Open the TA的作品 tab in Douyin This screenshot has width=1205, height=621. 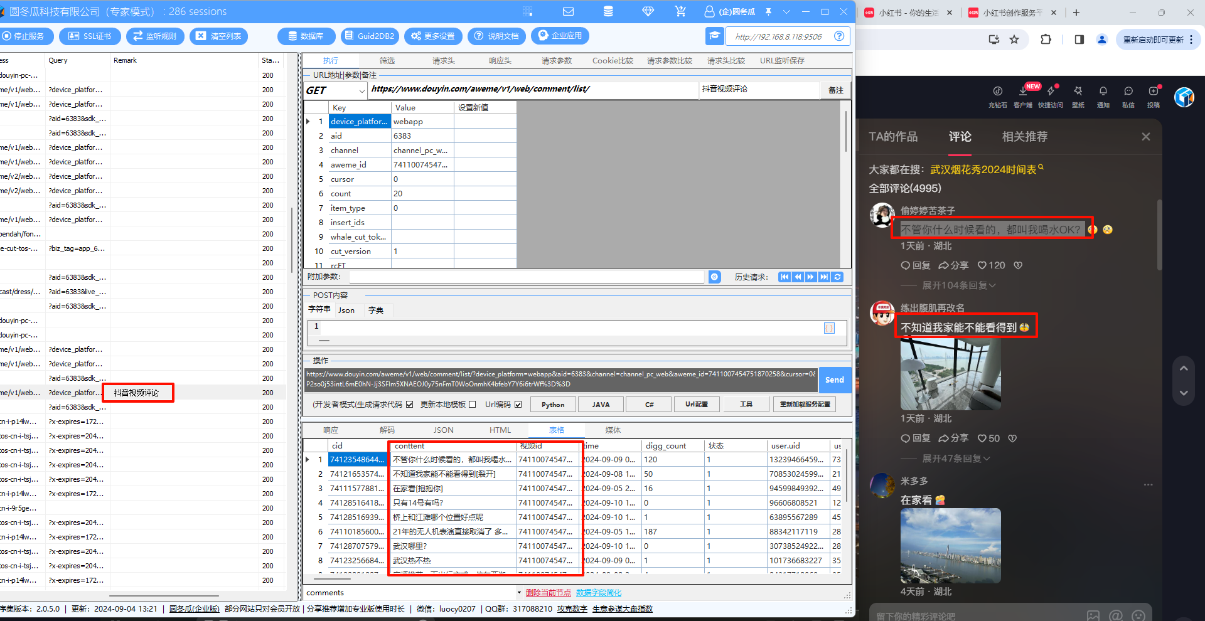click(x=893, y=137)
